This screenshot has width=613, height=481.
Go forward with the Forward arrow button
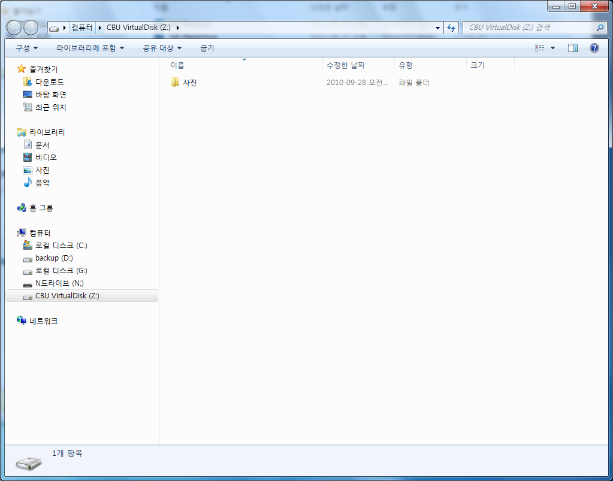31,28
